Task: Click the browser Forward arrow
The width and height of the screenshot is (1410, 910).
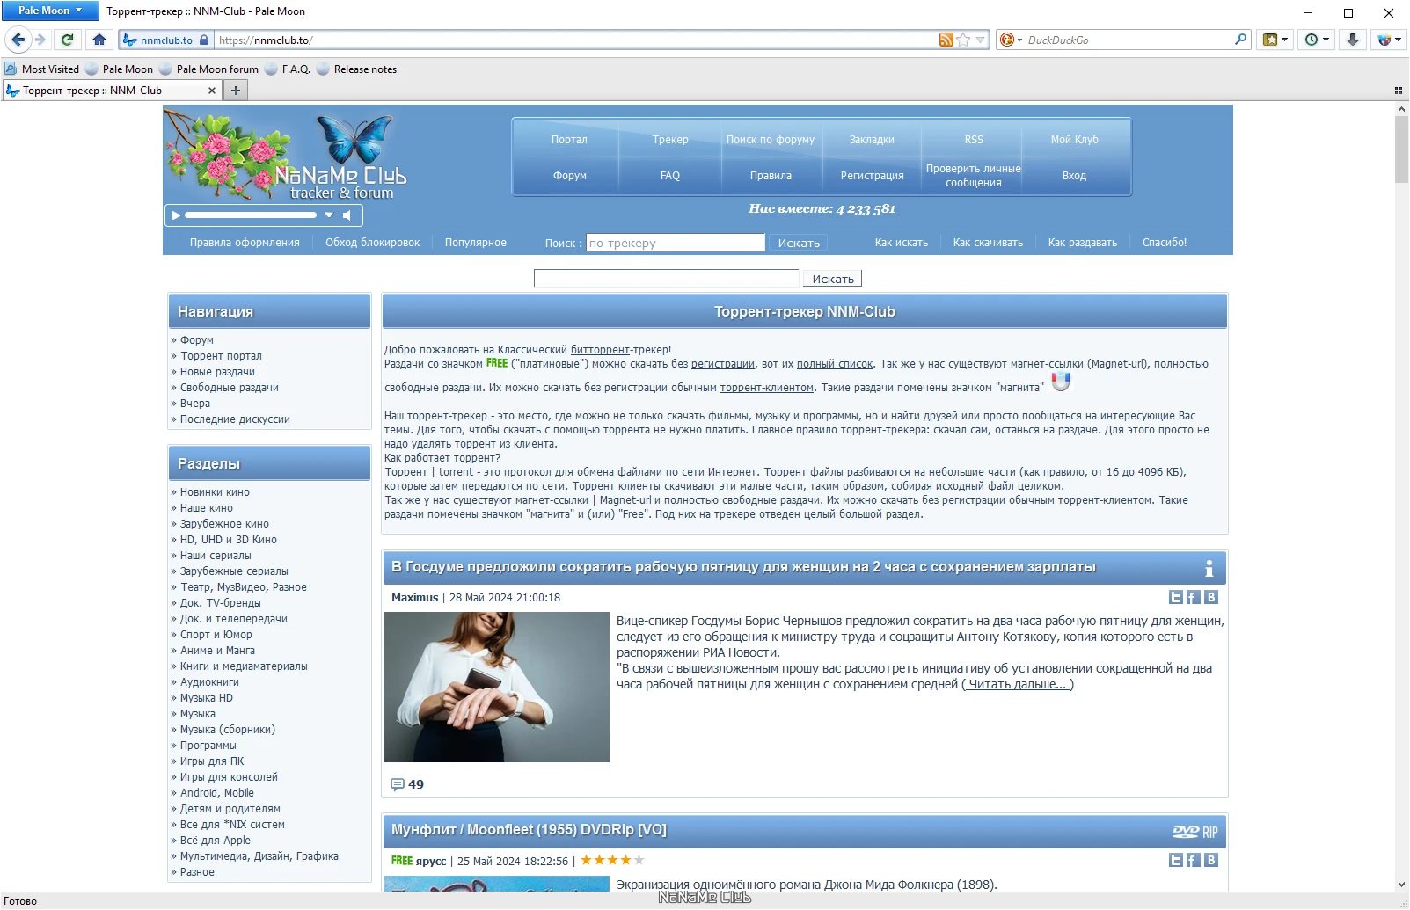Action: click(40, 40)
